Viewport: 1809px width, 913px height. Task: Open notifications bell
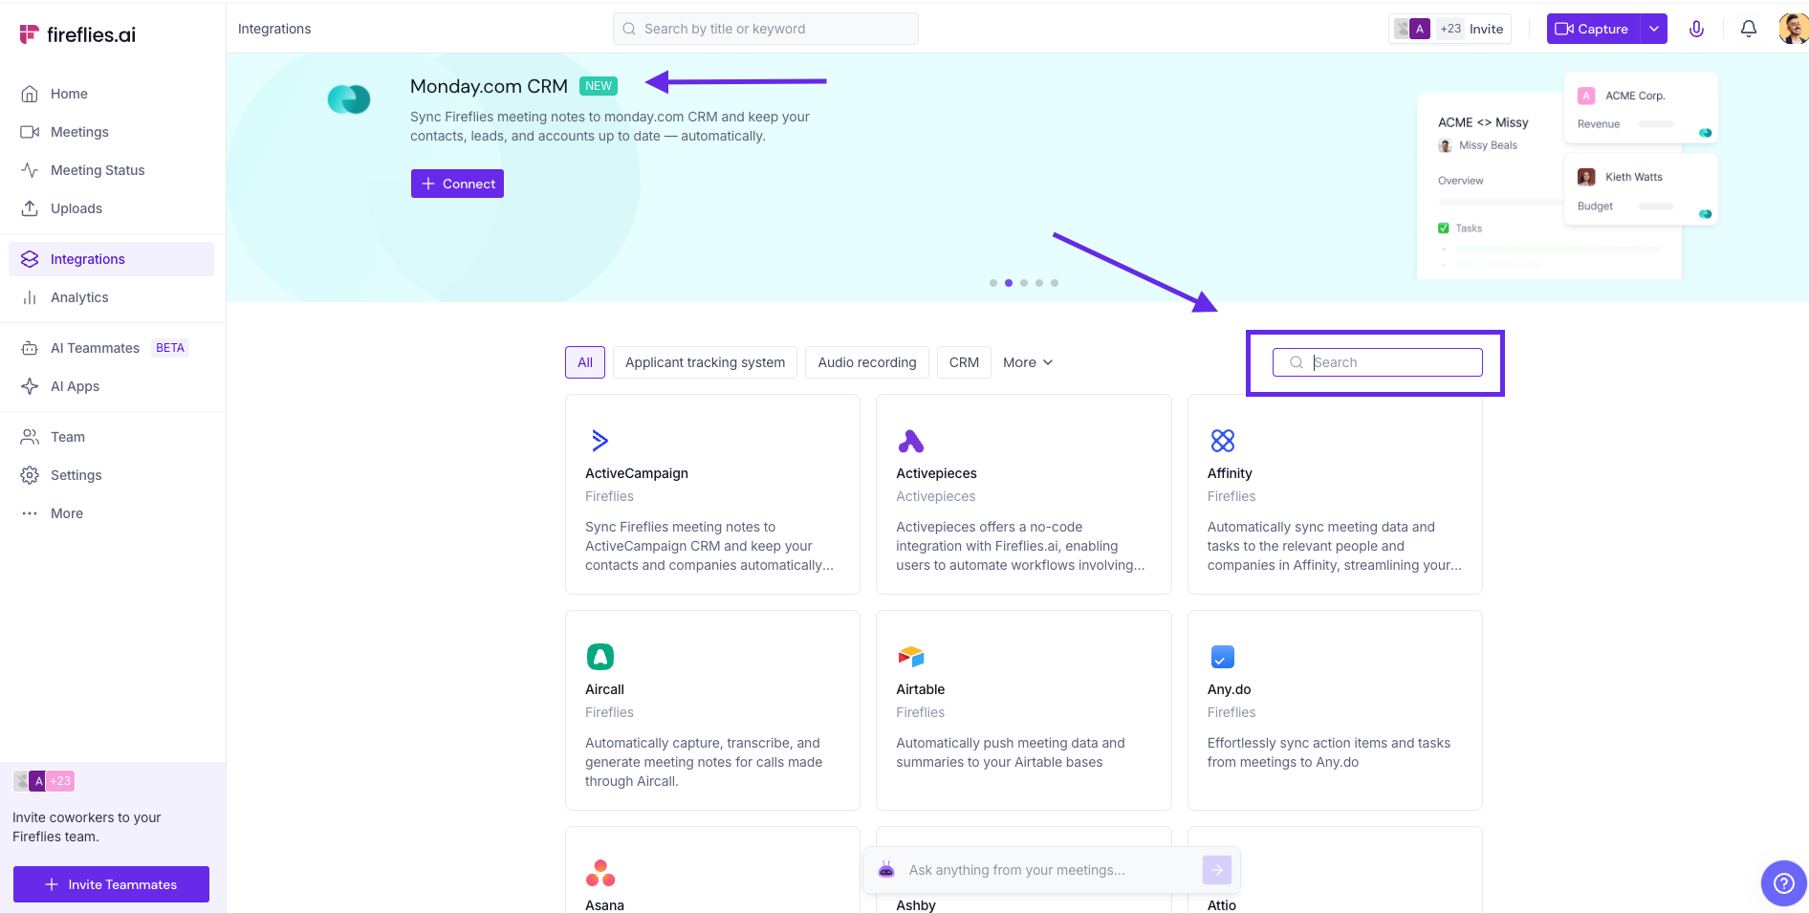click(x=1749, y=29)
